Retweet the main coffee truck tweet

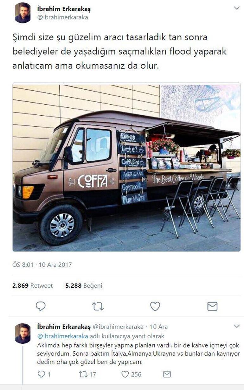[x=98, y=306]
